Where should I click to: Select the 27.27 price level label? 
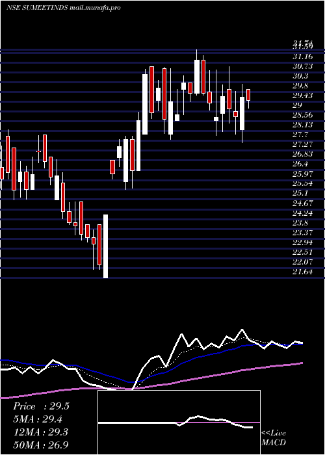(x=303, y=144)
